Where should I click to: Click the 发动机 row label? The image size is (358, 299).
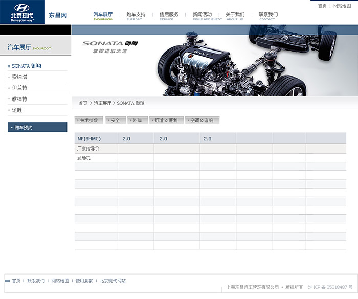point(84,158)
